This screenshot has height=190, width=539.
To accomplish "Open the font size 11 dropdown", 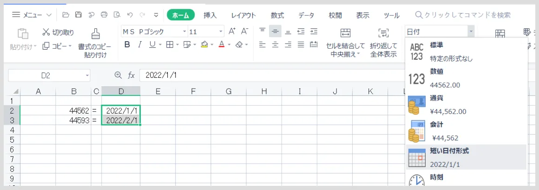I will click(x=221, y=32).
